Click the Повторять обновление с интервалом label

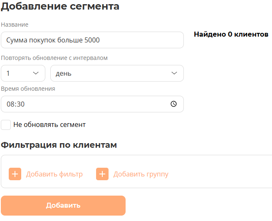point(54,58)
